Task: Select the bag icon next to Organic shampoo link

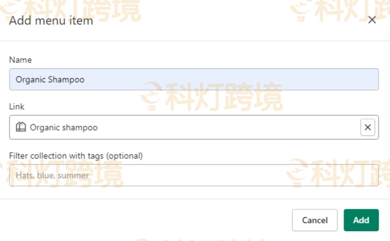Action: (x=22, y=127)
